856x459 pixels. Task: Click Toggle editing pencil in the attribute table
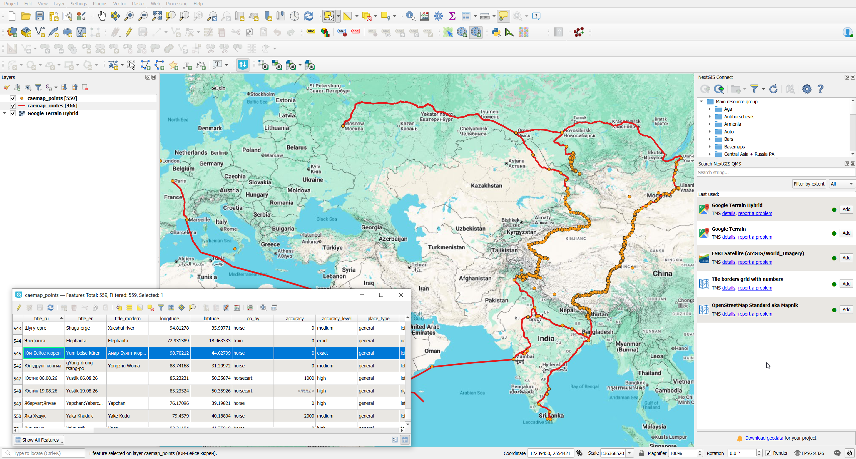click(x=19, y=308)
